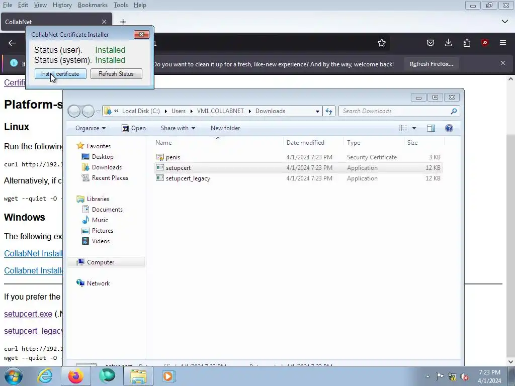The image size is (515, 386).
Task: Click the Windows Start orb button
Action: click(x=14, y=376)
